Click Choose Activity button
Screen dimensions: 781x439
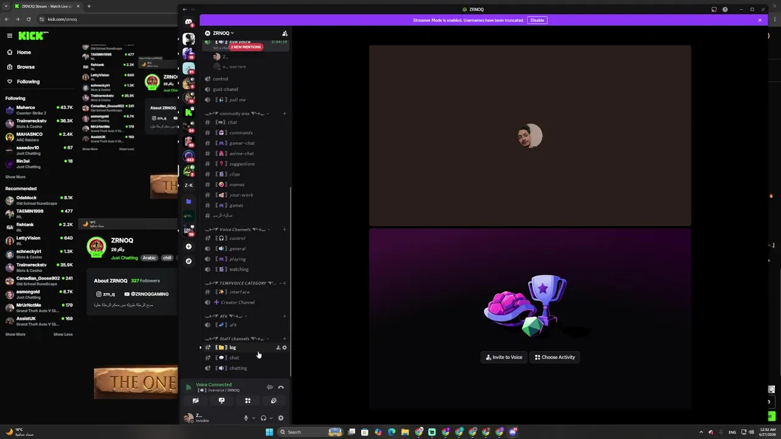click(555, 357)
